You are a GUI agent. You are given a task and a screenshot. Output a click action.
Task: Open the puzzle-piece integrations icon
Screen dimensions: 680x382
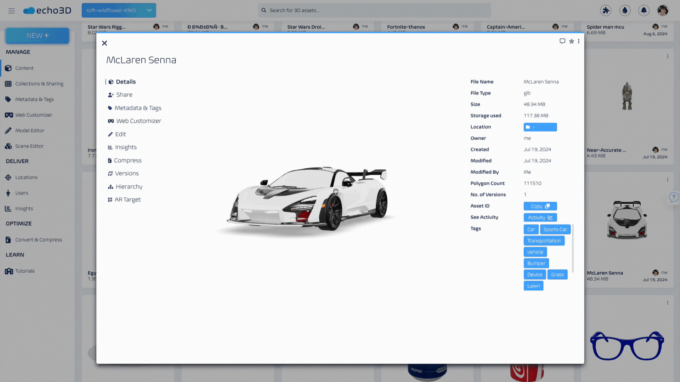[606, 10]
